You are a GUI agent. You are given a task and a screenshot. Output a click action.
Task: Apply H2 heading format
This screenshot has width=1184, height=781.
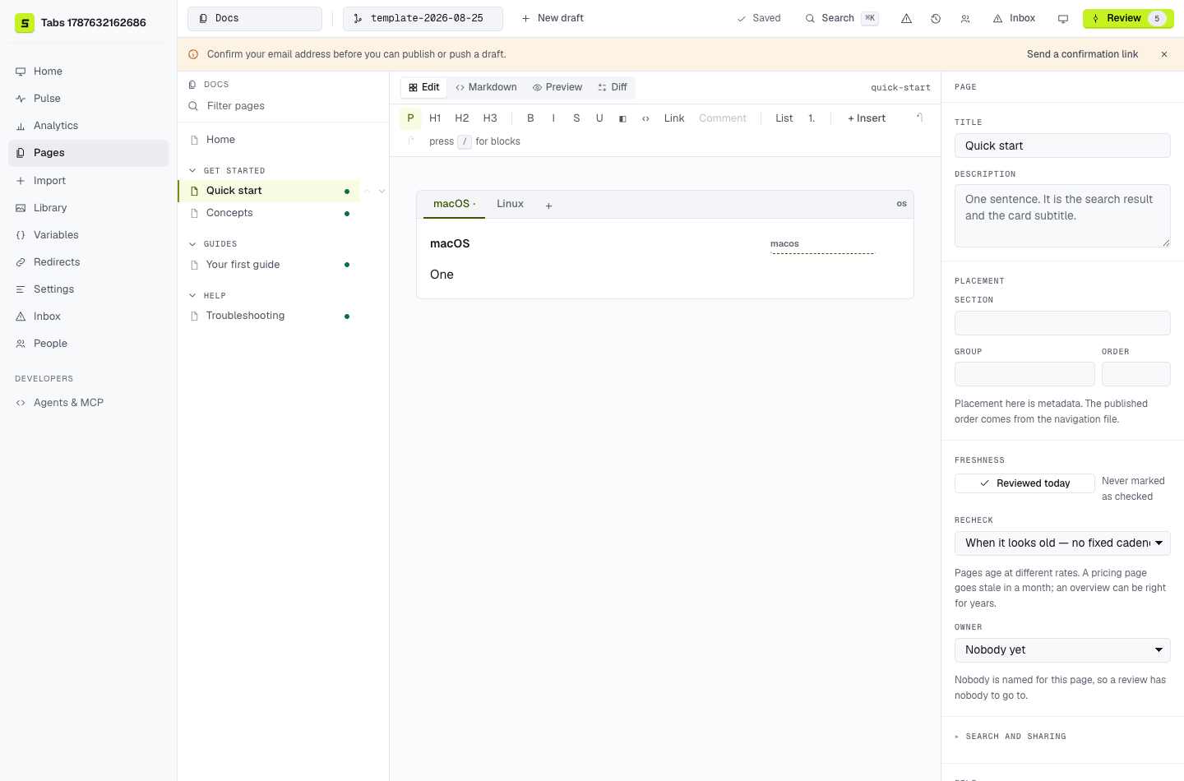(462, 118)
